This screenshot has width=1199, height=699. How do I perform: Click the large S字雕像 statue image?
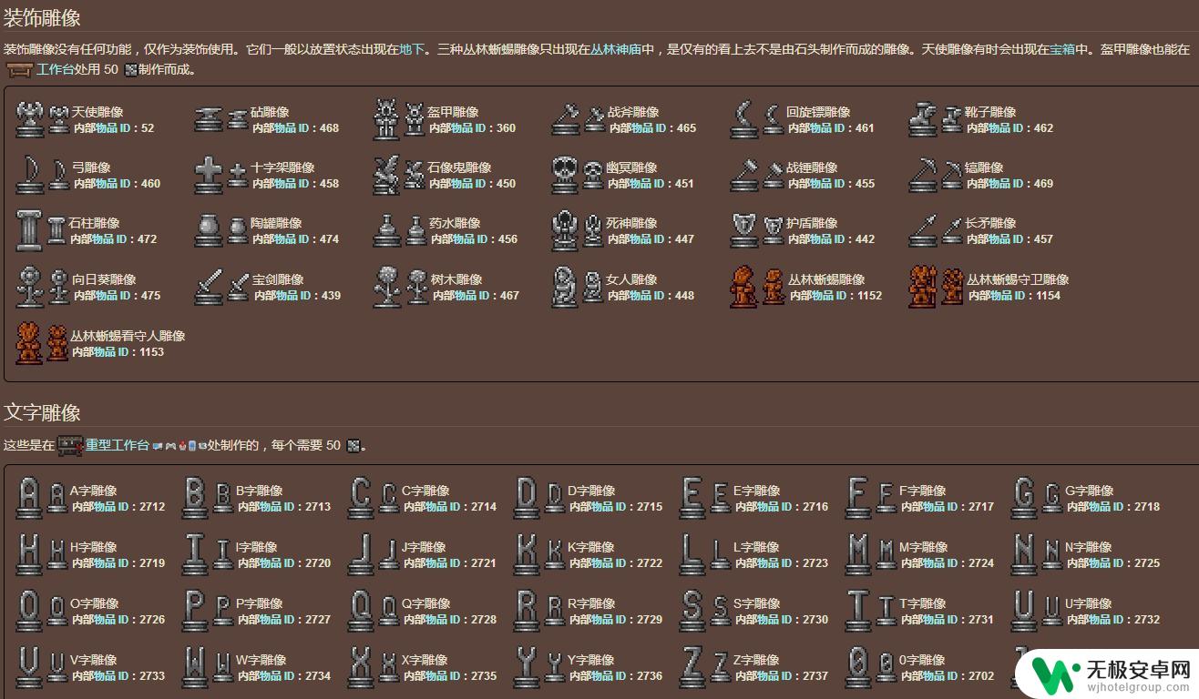[x=692, y=611]
